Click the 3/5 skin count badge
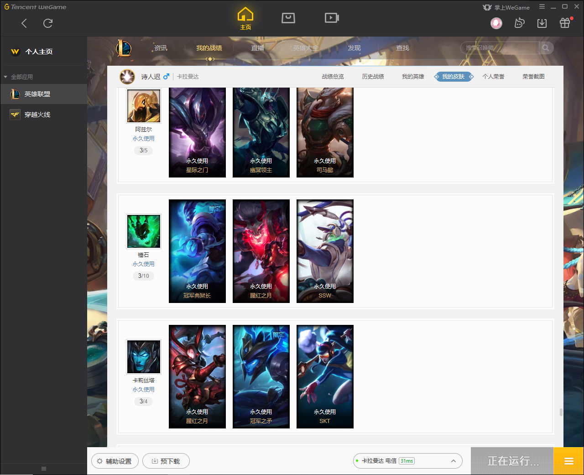584x475 pixels. click(144, 150)
